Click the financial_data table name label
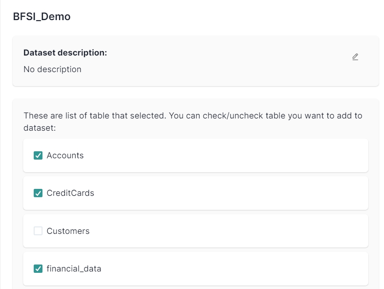384x289 pixels. 74,268
